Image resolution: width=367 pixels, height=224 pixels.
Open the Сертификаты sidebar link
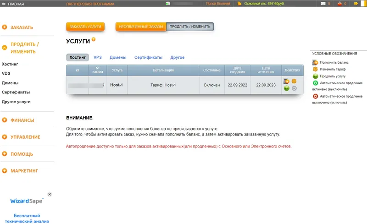pyautogui.click(x=16, y=93)
